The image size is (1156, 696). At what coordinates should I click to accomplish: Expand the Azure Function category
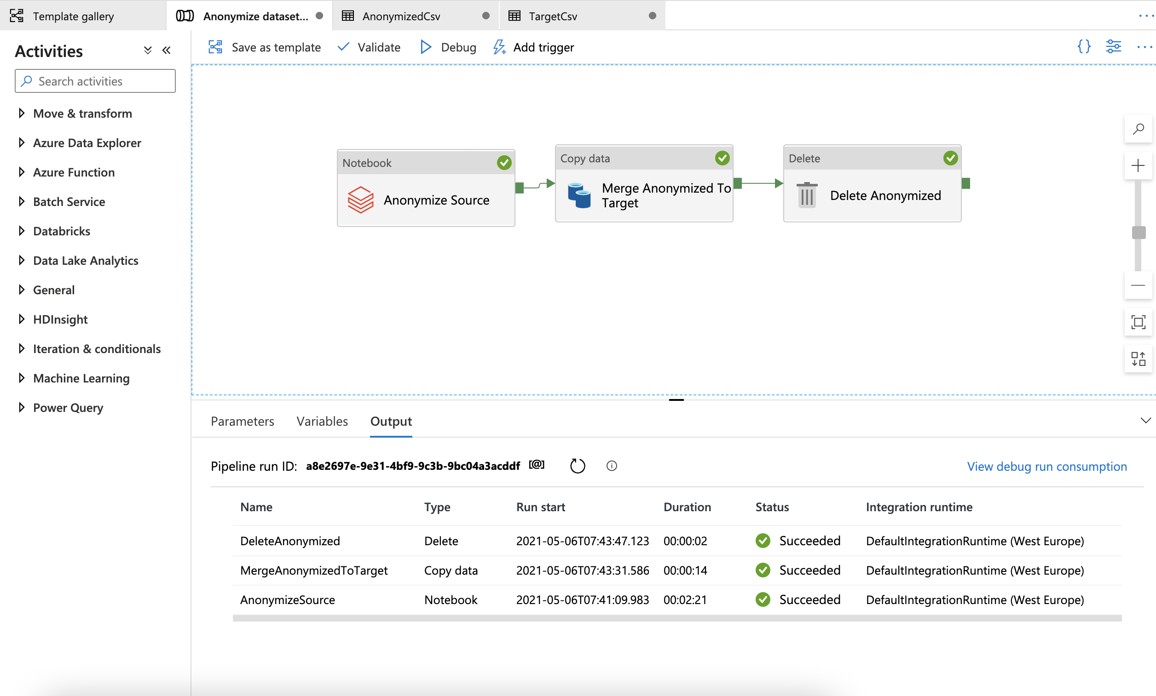click(x=22, y=172)
